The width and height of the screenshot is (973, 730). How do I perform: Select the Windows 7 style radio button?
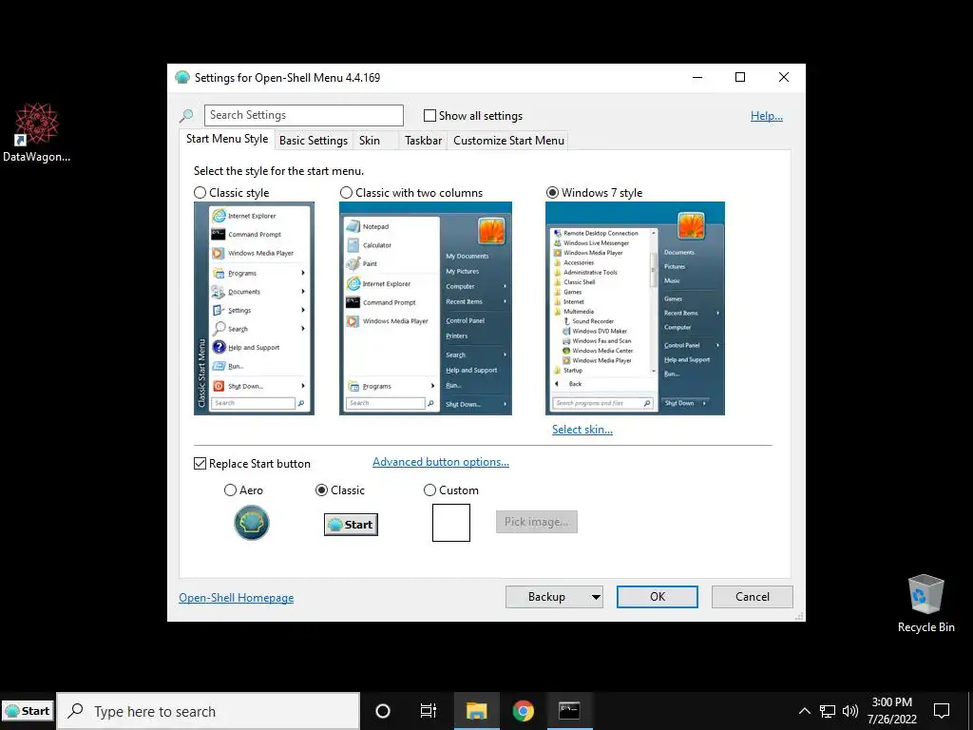click(x=552, y=193)
